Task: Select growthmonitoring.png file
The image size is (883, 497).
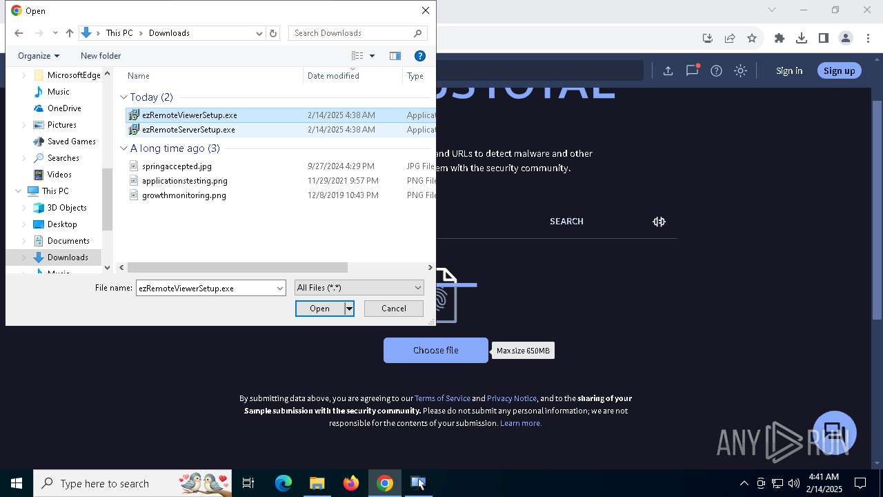Action: point(184,195)
